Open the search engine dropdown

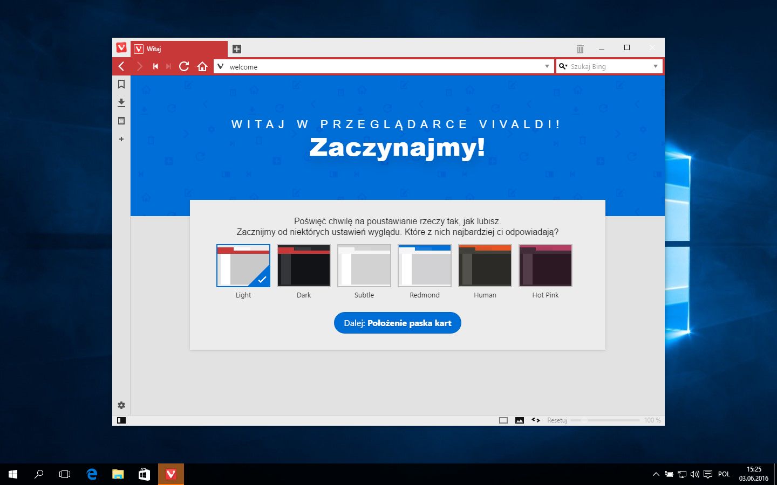pyautogui.click(x=563, y=66)
